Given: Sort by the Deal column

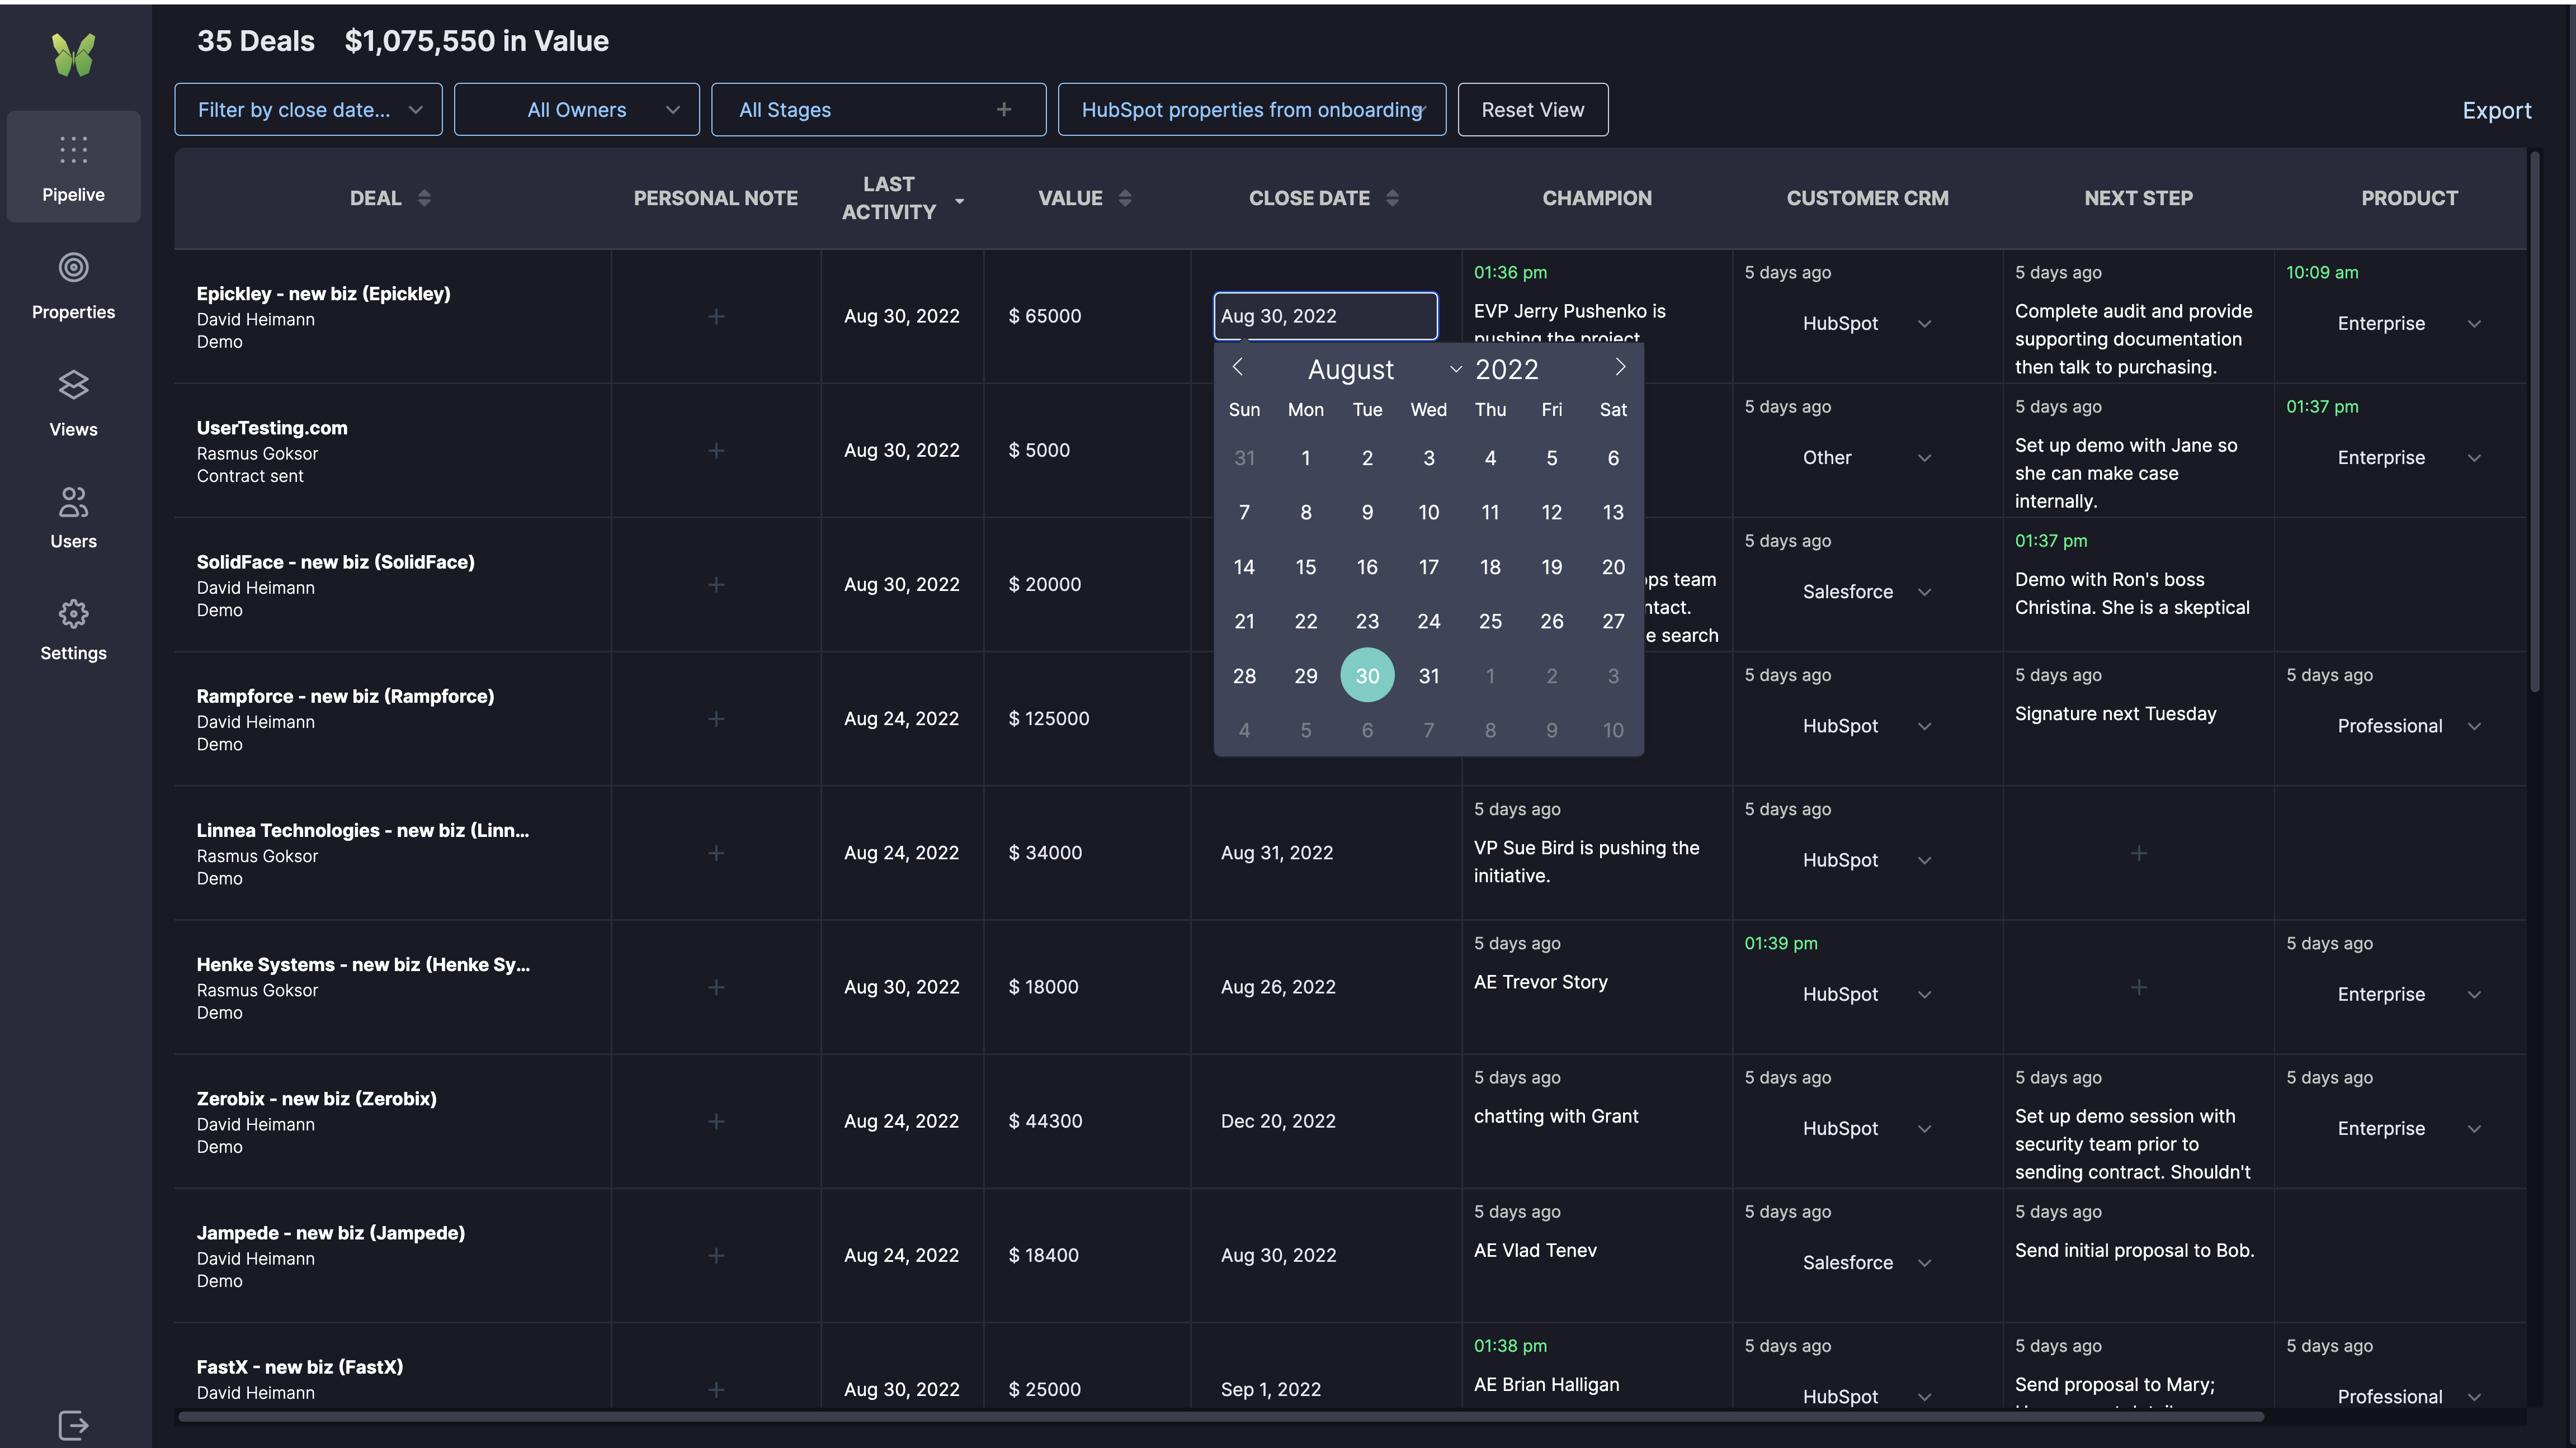Looking at the screenshot, I should [424, 198].
